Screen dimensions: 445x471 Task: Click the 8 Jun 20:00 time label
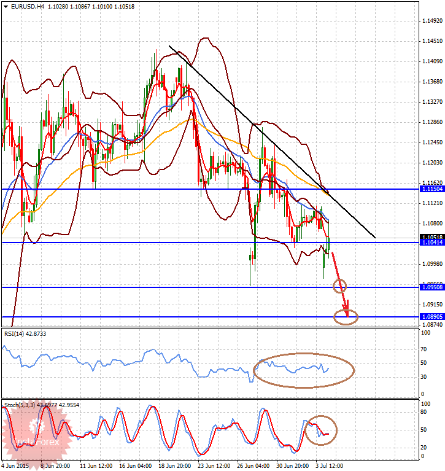[x=55, y=466]
